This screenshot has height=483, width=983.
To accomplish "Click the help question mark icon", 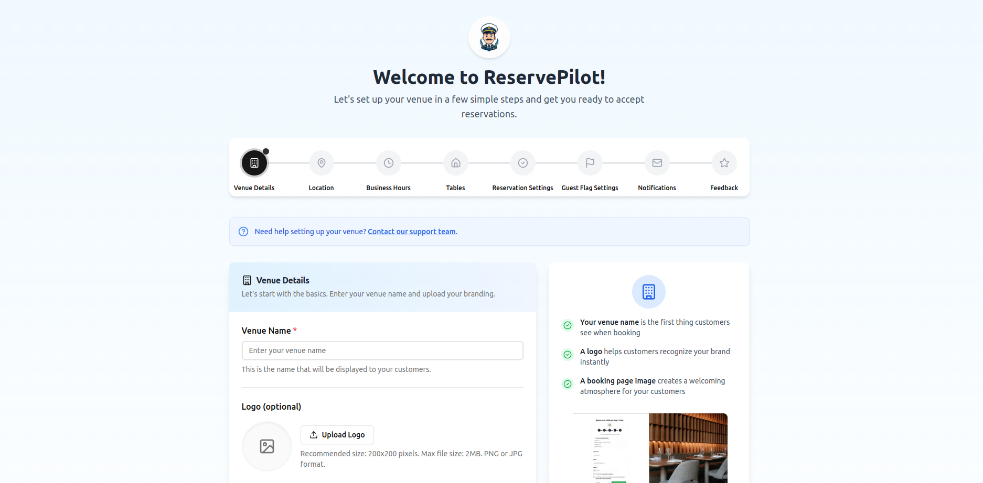I will click(x=243, y=231).
